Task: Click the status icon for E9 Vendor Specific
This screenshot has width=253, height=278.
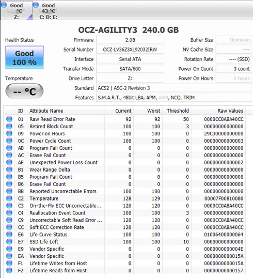Action: [9, 249]
